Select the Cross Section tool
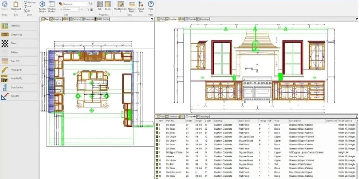The height and width of the screenshot is (179, 359). coord(19,88)
